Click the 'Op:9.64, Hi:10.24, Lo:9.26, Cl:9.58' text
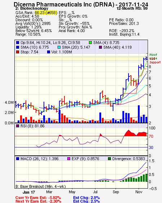This screenshot has height=203, width=162. pos(50,43)
